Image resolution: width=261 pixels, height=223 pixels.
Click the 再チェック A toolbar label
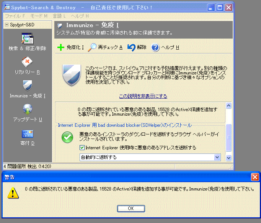[110, 47]
